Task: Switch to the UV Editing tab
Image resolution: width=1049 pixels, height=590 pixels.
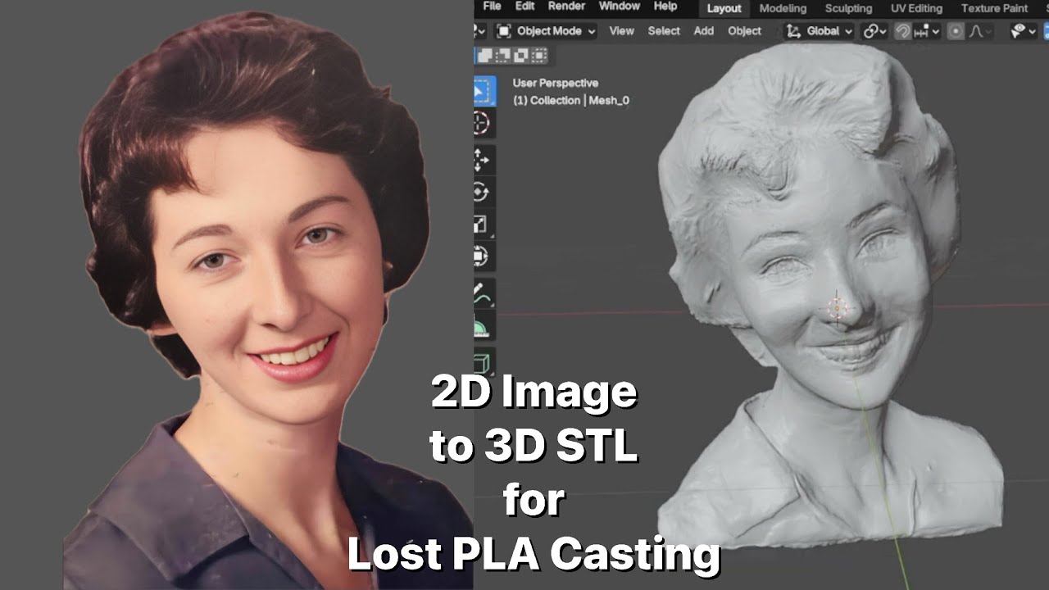Action: click(916, 8)
